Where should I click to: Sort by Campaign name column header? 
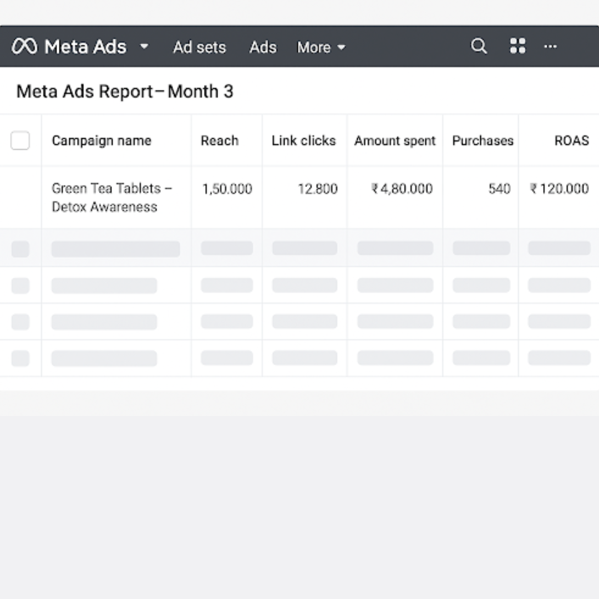tap(101, 140)
